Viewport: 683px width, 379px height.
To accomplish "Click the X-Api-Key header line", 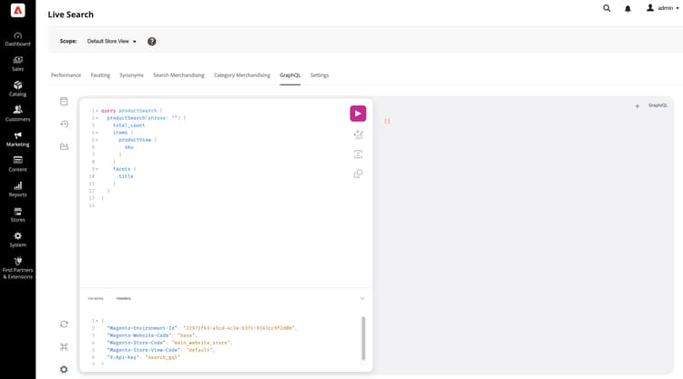I will [143, 357].
